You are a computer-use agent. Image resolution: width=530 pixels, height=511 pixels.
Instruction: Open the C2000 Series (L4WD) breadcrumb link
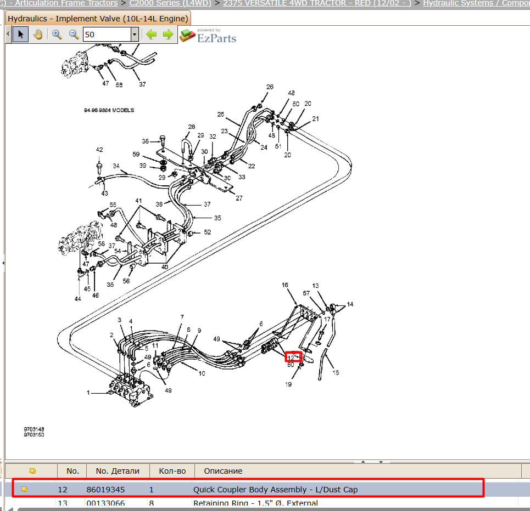170,3
